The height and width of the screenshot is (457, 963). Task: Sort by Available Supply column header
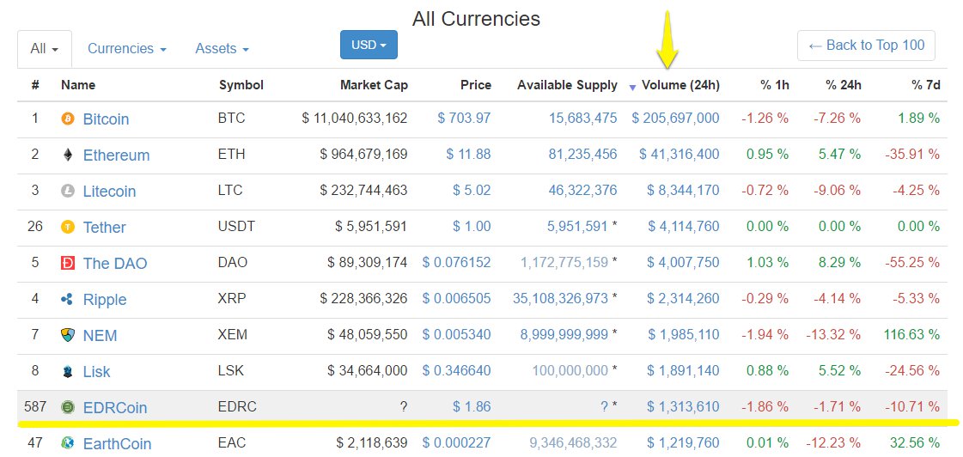[x=567, y=85]
